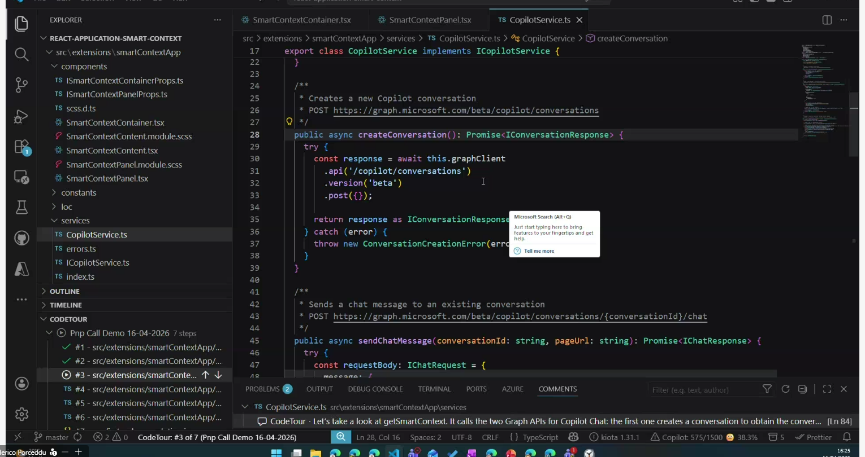Viewport: 865px width, 457px height.
Task: Expand the OUTLINE section
Action: [64, 291]
